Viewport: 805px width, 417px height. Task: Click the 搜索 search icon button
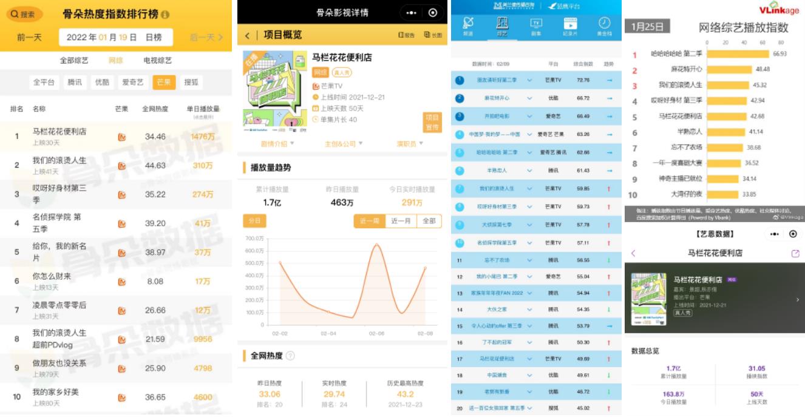pyautogui.click(x=23, y=14)
